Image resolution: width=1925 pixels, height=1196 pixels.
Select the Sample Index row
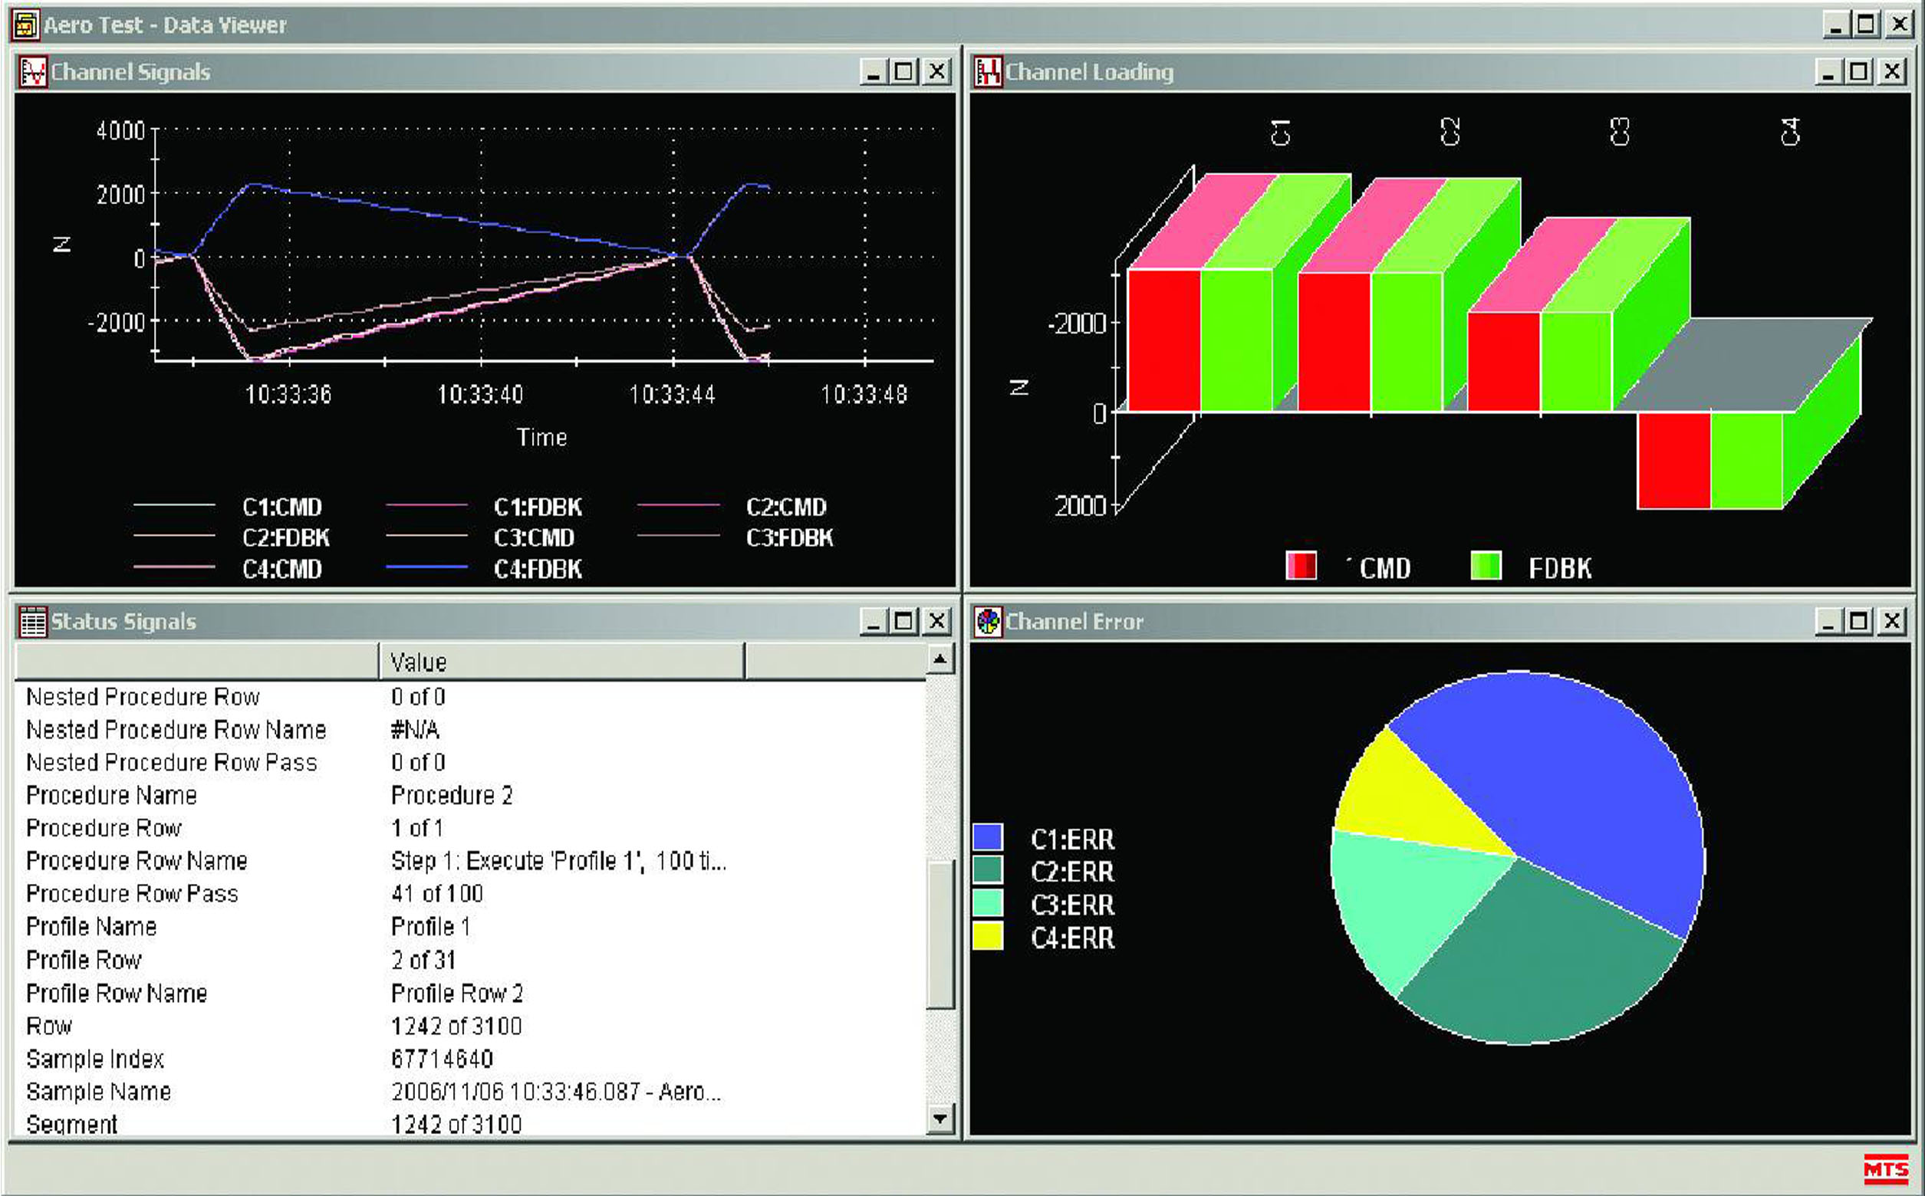95,1060
